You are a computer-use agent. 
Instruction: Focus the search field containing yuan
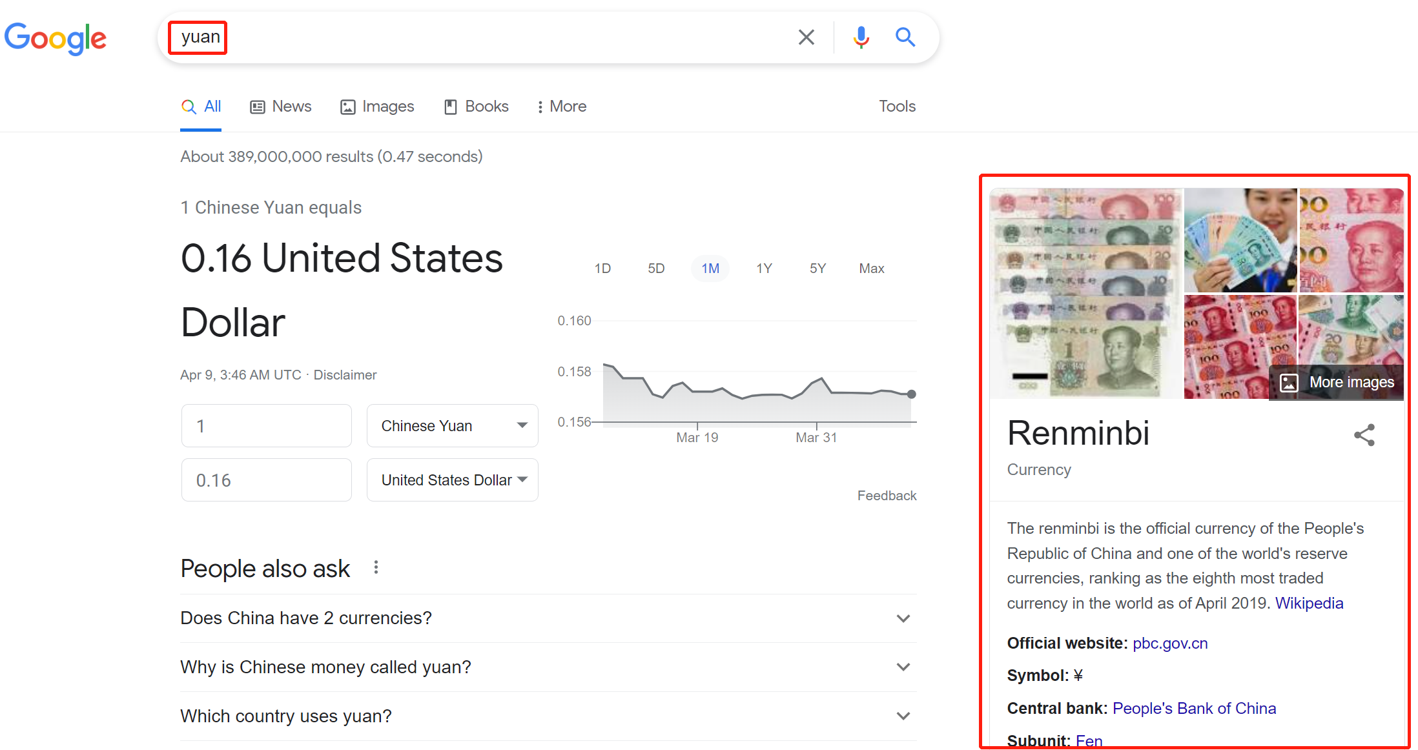(x=478, y=37)
